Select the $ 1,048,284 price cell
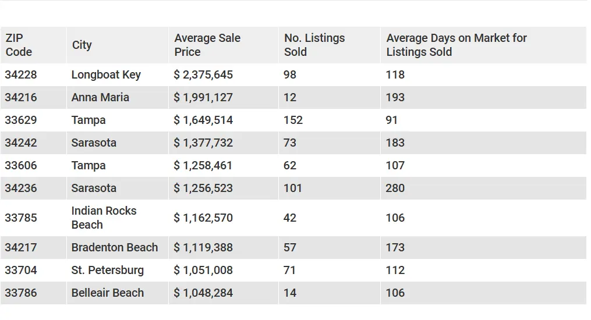Viewport: 591px width, 320px height. click(224, 293)
